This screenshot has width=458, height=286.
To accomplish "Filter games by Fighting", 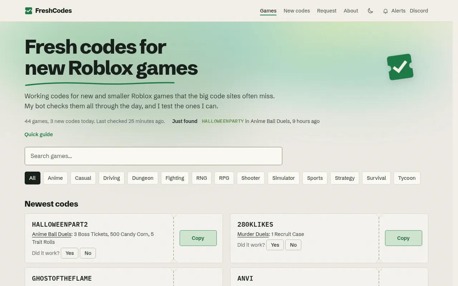I will 175,178.
